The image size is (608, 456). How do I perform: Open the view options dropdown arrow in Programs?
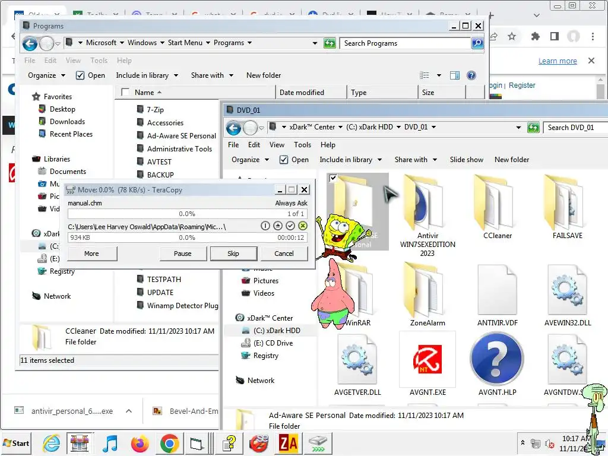point(439,75)
